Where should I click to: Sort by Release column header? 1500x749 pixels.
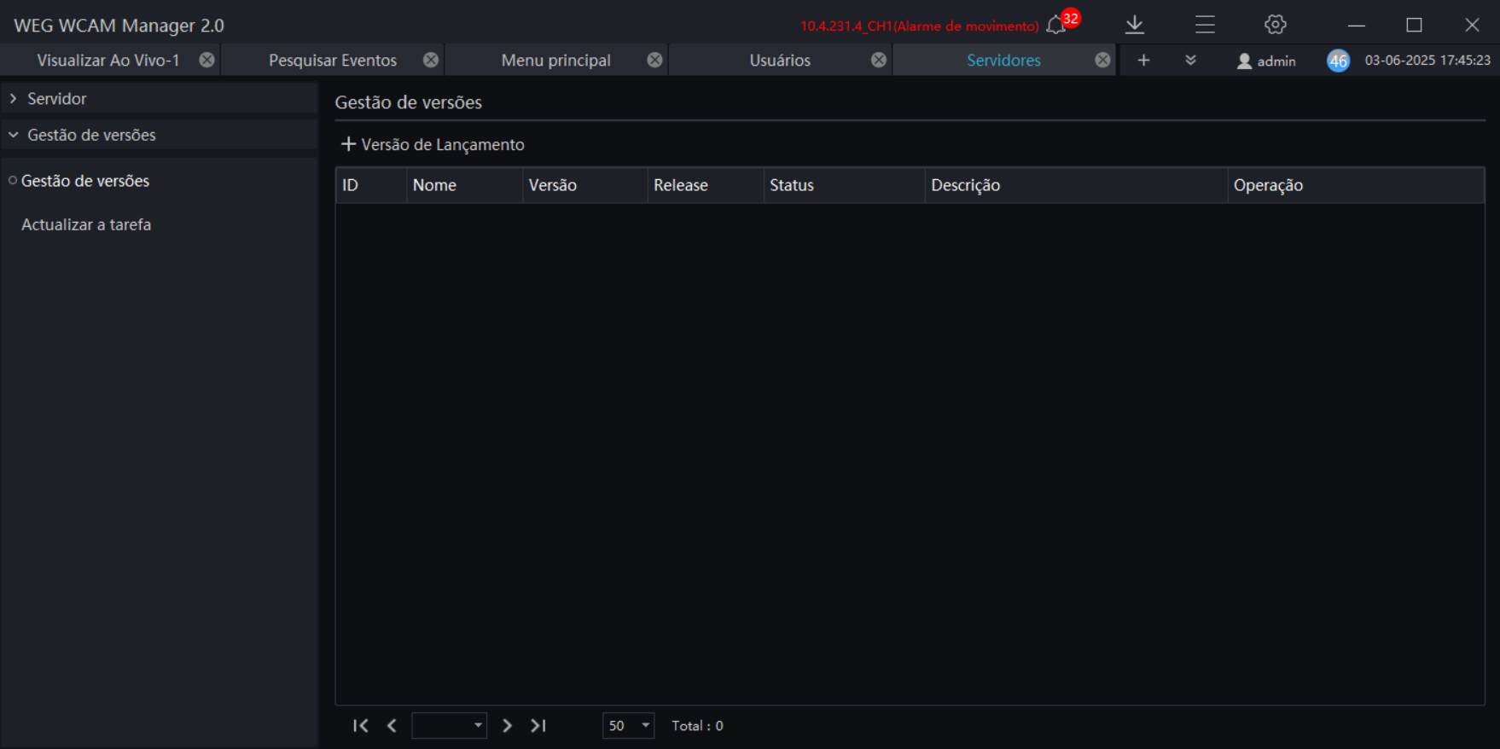[x=706, y=185]
